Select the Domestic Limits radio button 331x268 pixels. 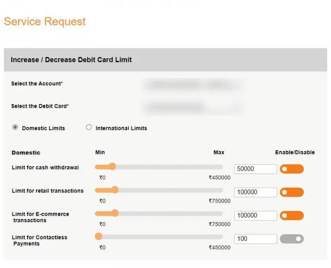pos(16,128)
